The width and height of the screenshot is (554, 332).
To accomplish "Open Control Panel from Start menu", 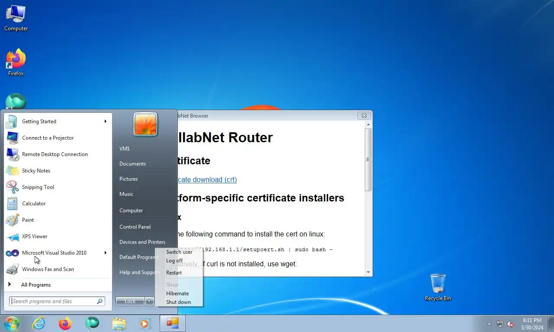I will 135,227.
